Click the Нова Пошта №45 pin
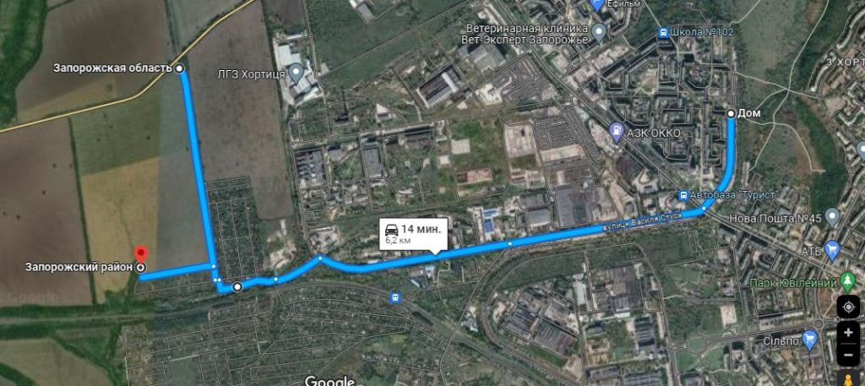The image size is (865, 386). pos(832,219)
